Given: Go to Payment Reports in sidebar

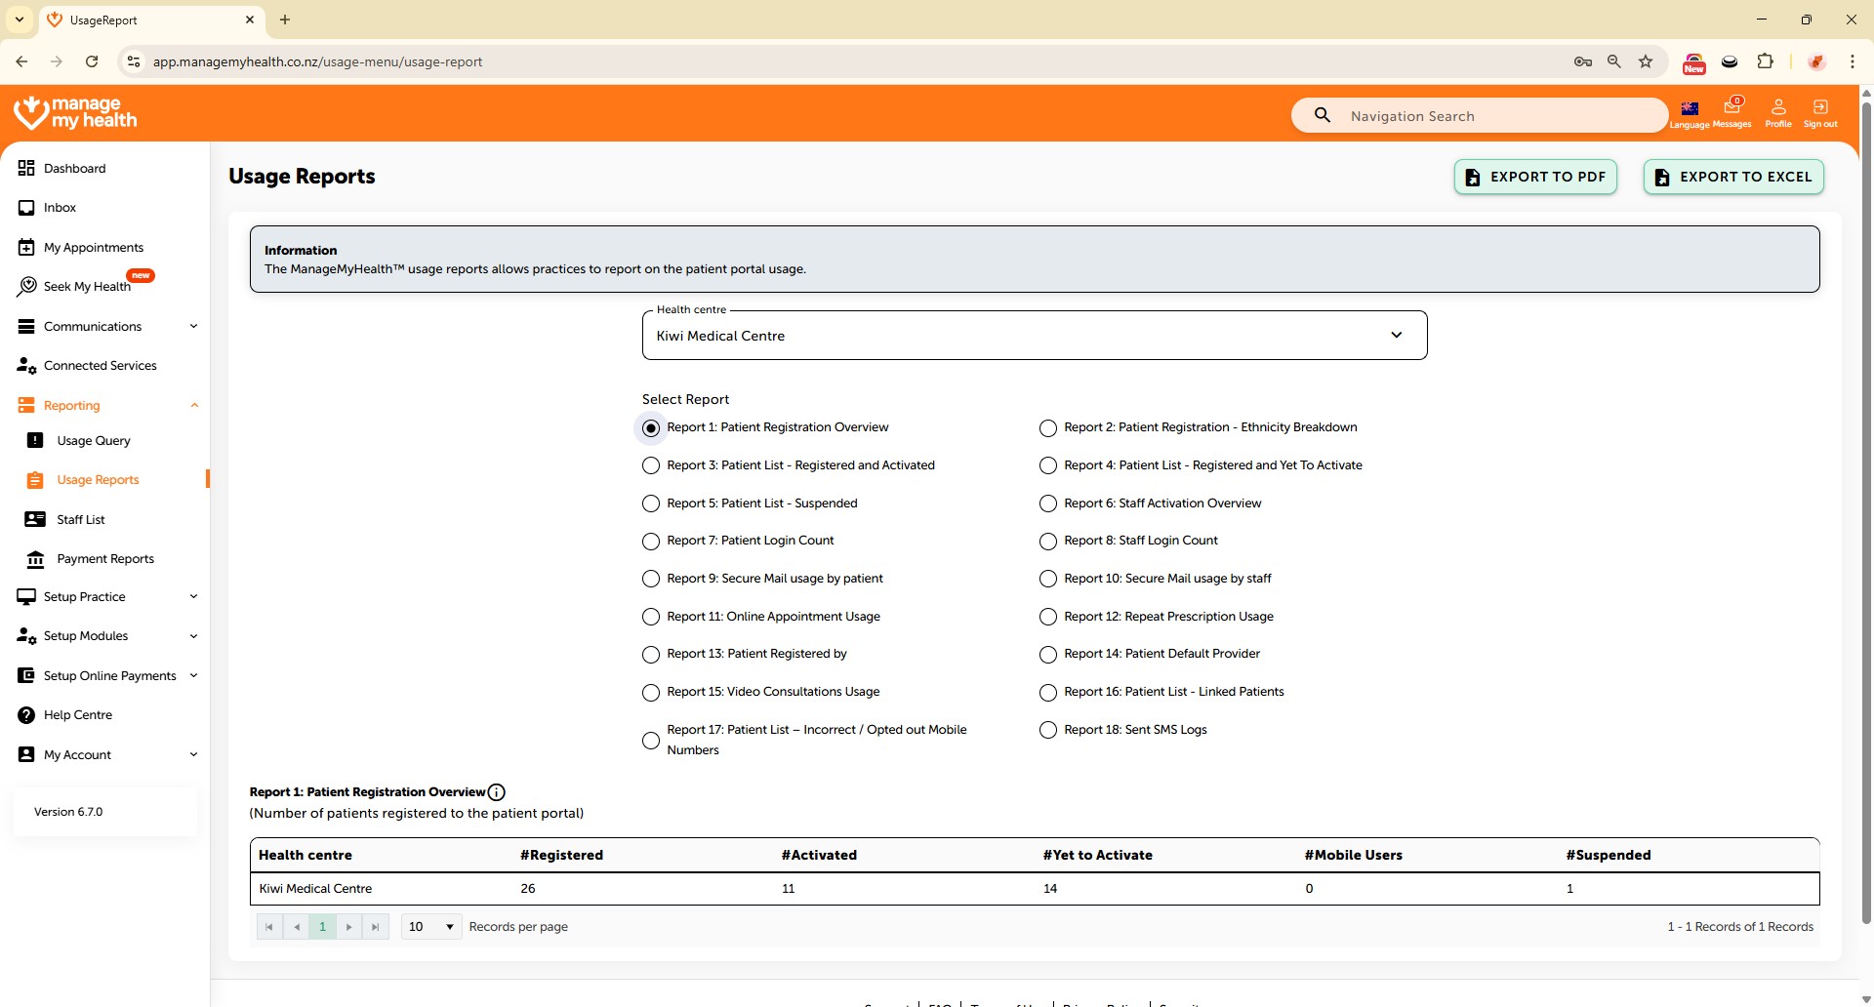Looking at the screenshot, I should point(104,559).
